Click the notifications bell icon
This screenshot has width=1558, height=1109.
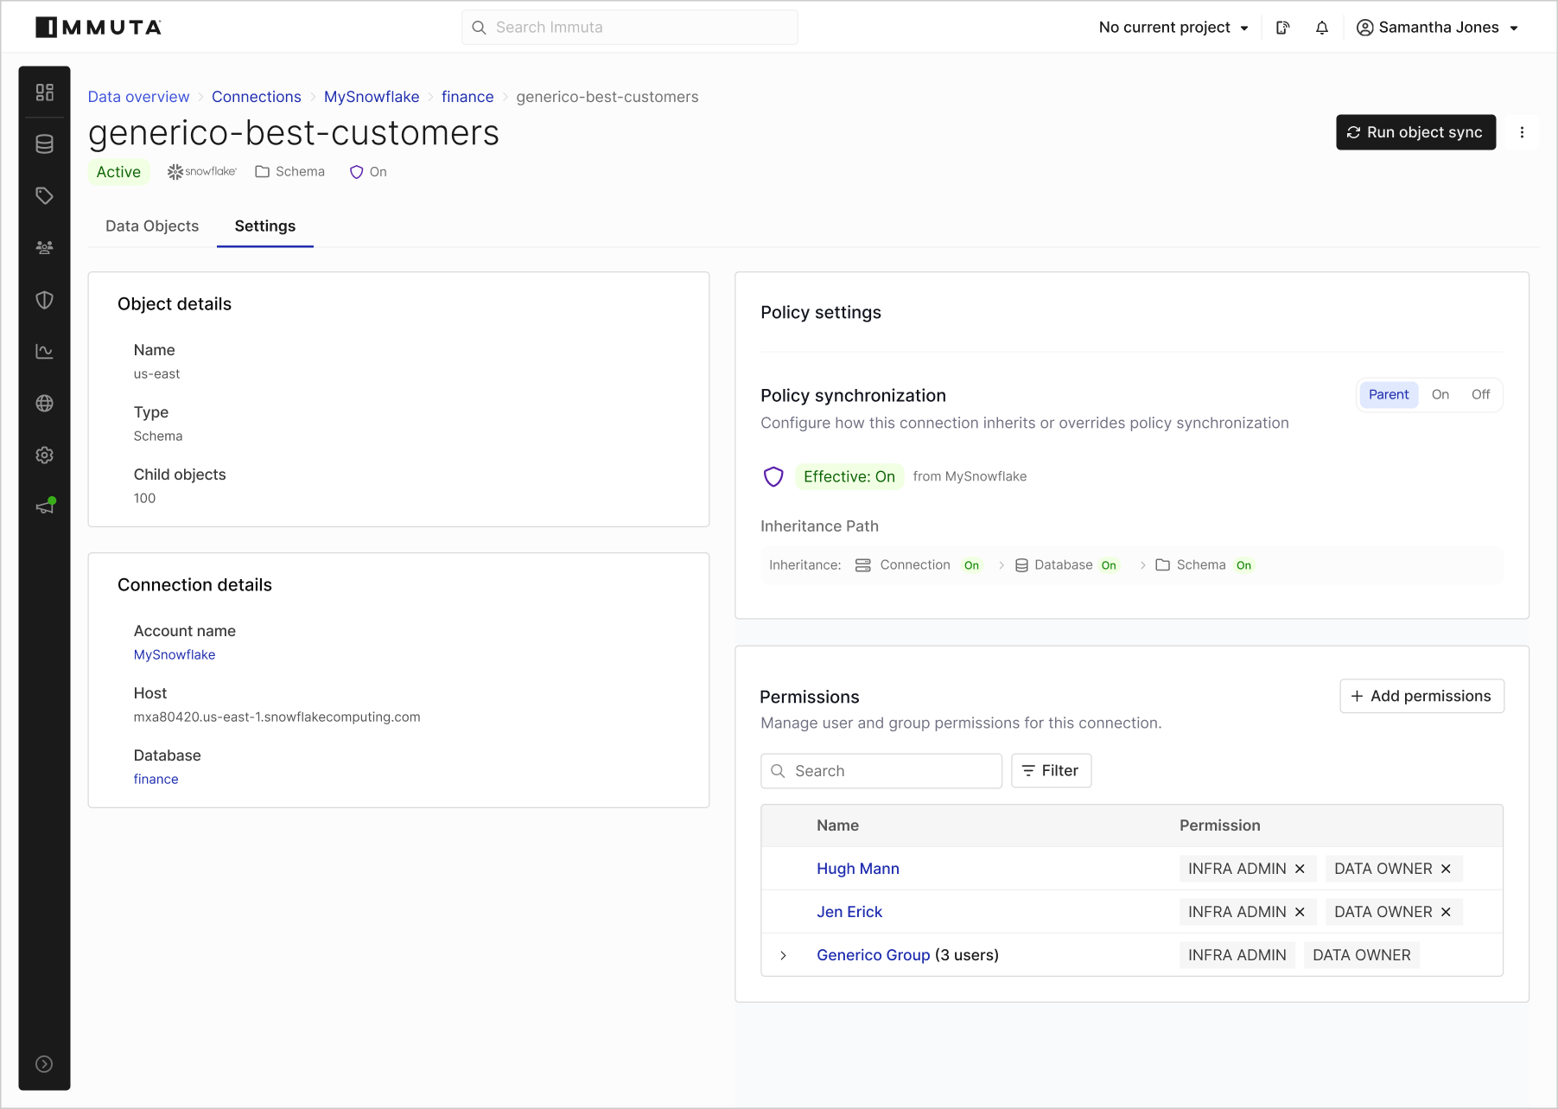coord(1321,28)
